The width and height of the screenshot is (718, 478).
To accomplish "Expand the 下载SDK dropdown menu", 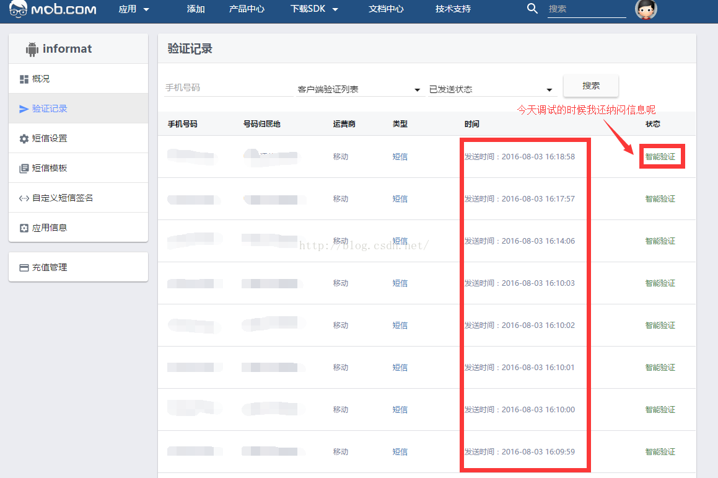I will click(314, 9).
